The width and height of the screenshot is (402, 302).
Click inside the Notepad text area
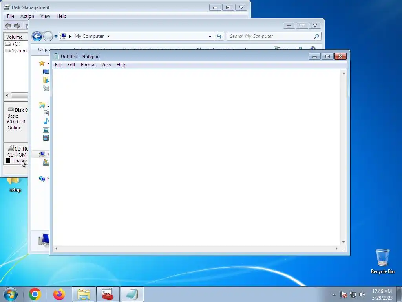(x=196, y=157)
